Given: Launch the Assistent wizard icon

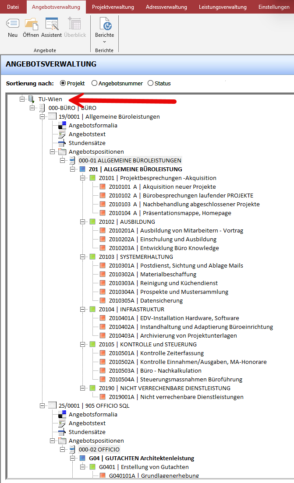Looking at the screenshot, I should point(52,25).
